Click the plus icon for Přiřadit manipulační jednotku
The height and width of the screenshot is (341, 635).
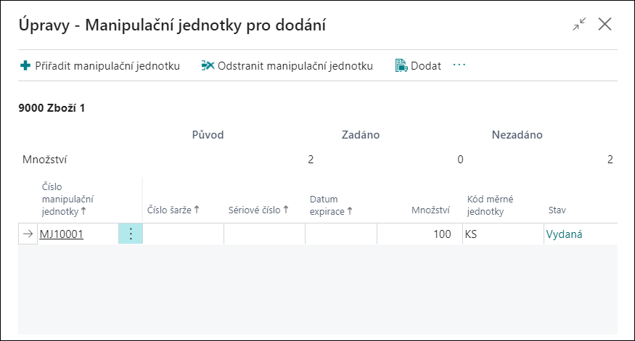pos(25,66)
